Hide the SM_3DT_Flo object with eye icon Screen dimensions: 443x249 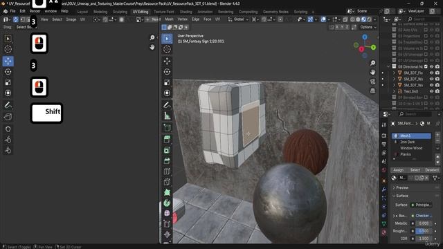(x=431, y=73)
